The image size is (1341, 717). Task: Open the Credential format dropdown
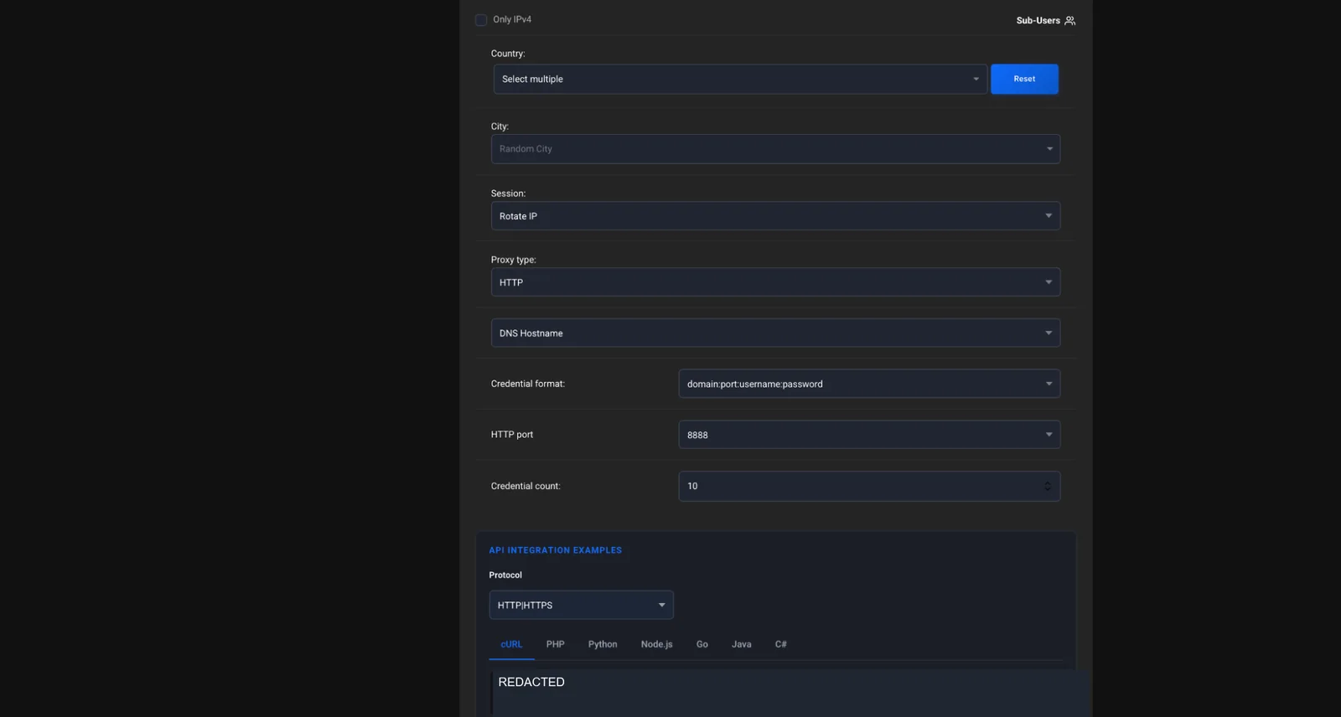pos(869,384)
